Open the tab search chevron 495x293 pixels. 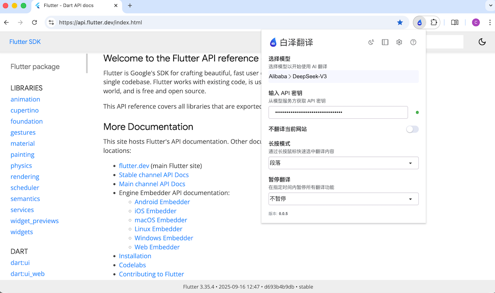click(x=490, y=6)
